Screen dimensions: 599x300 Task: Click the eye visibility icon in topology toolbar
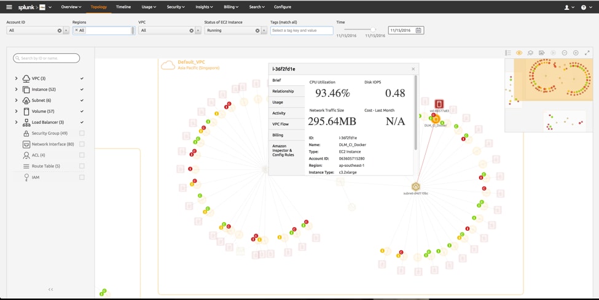coord(519,53)
